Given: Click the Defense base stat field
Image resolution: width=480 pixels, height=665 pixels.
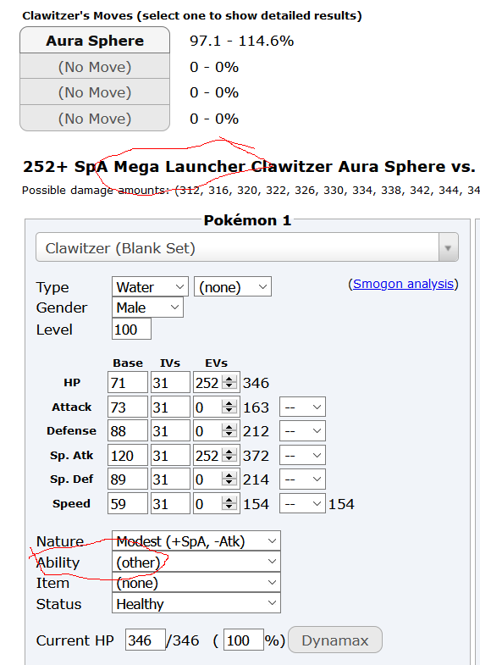Looking at the screenshot, I should pos(128,431).
